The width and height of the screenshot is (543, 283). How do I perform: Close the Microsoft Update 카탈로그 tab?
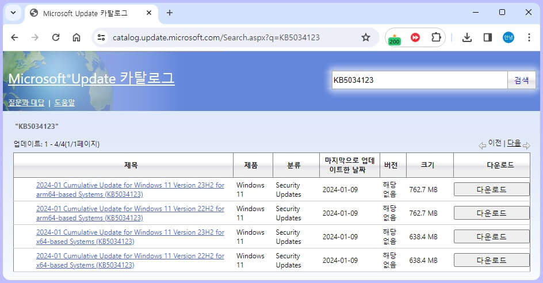pyautogui.click(x=149, y=13)
